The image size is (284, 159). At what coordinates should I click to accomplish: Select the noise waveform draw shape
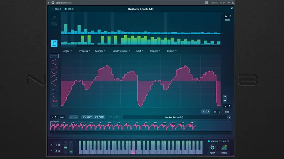pyautogui.click(x=54, y=101)
